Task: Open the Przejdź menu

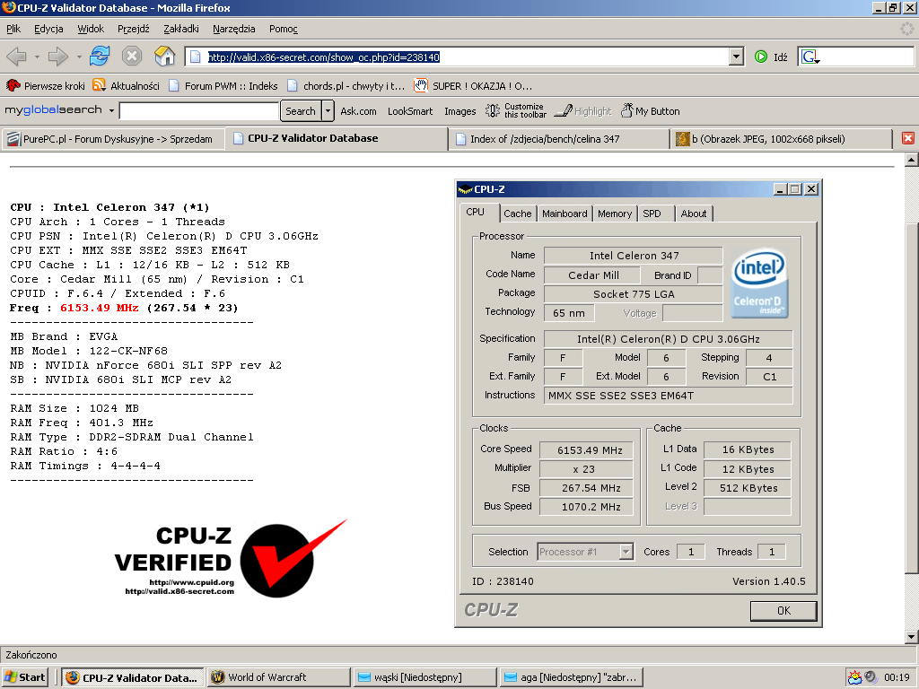Action: tap(134, 29)
